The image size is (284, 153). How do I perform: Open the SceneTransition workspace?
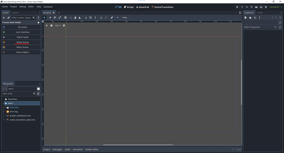pyautogui.click(x=162, y=7)
